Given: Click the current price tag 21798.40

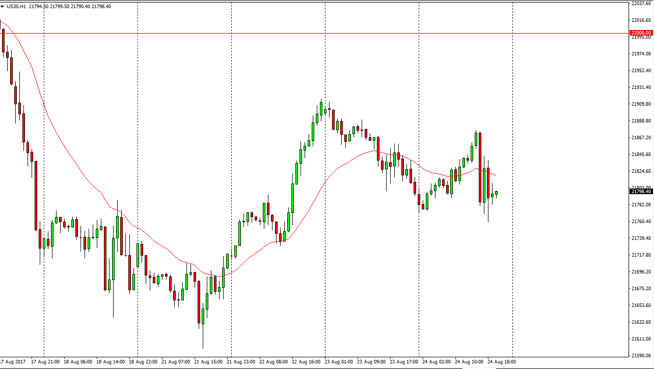Looking at the screenshot, I should [x=641, y=192].
